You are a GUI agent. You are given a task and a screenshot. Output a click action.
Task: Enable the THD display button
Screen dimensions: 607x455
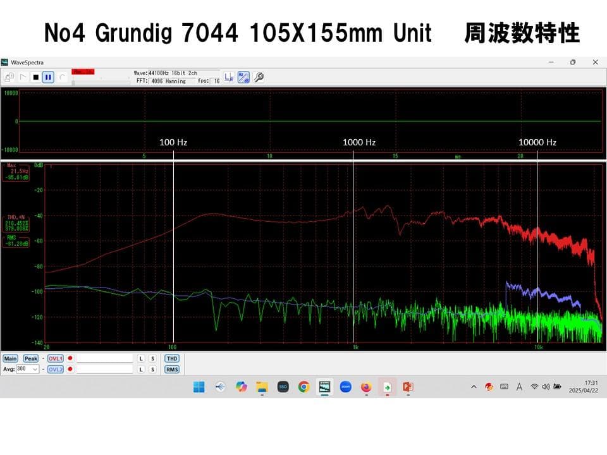[171, 358]
